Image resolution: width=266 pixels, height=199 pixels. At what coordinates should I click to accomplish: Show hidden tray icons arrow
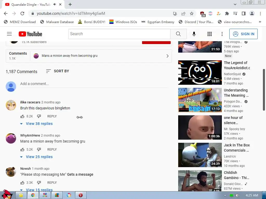point(225,195)
